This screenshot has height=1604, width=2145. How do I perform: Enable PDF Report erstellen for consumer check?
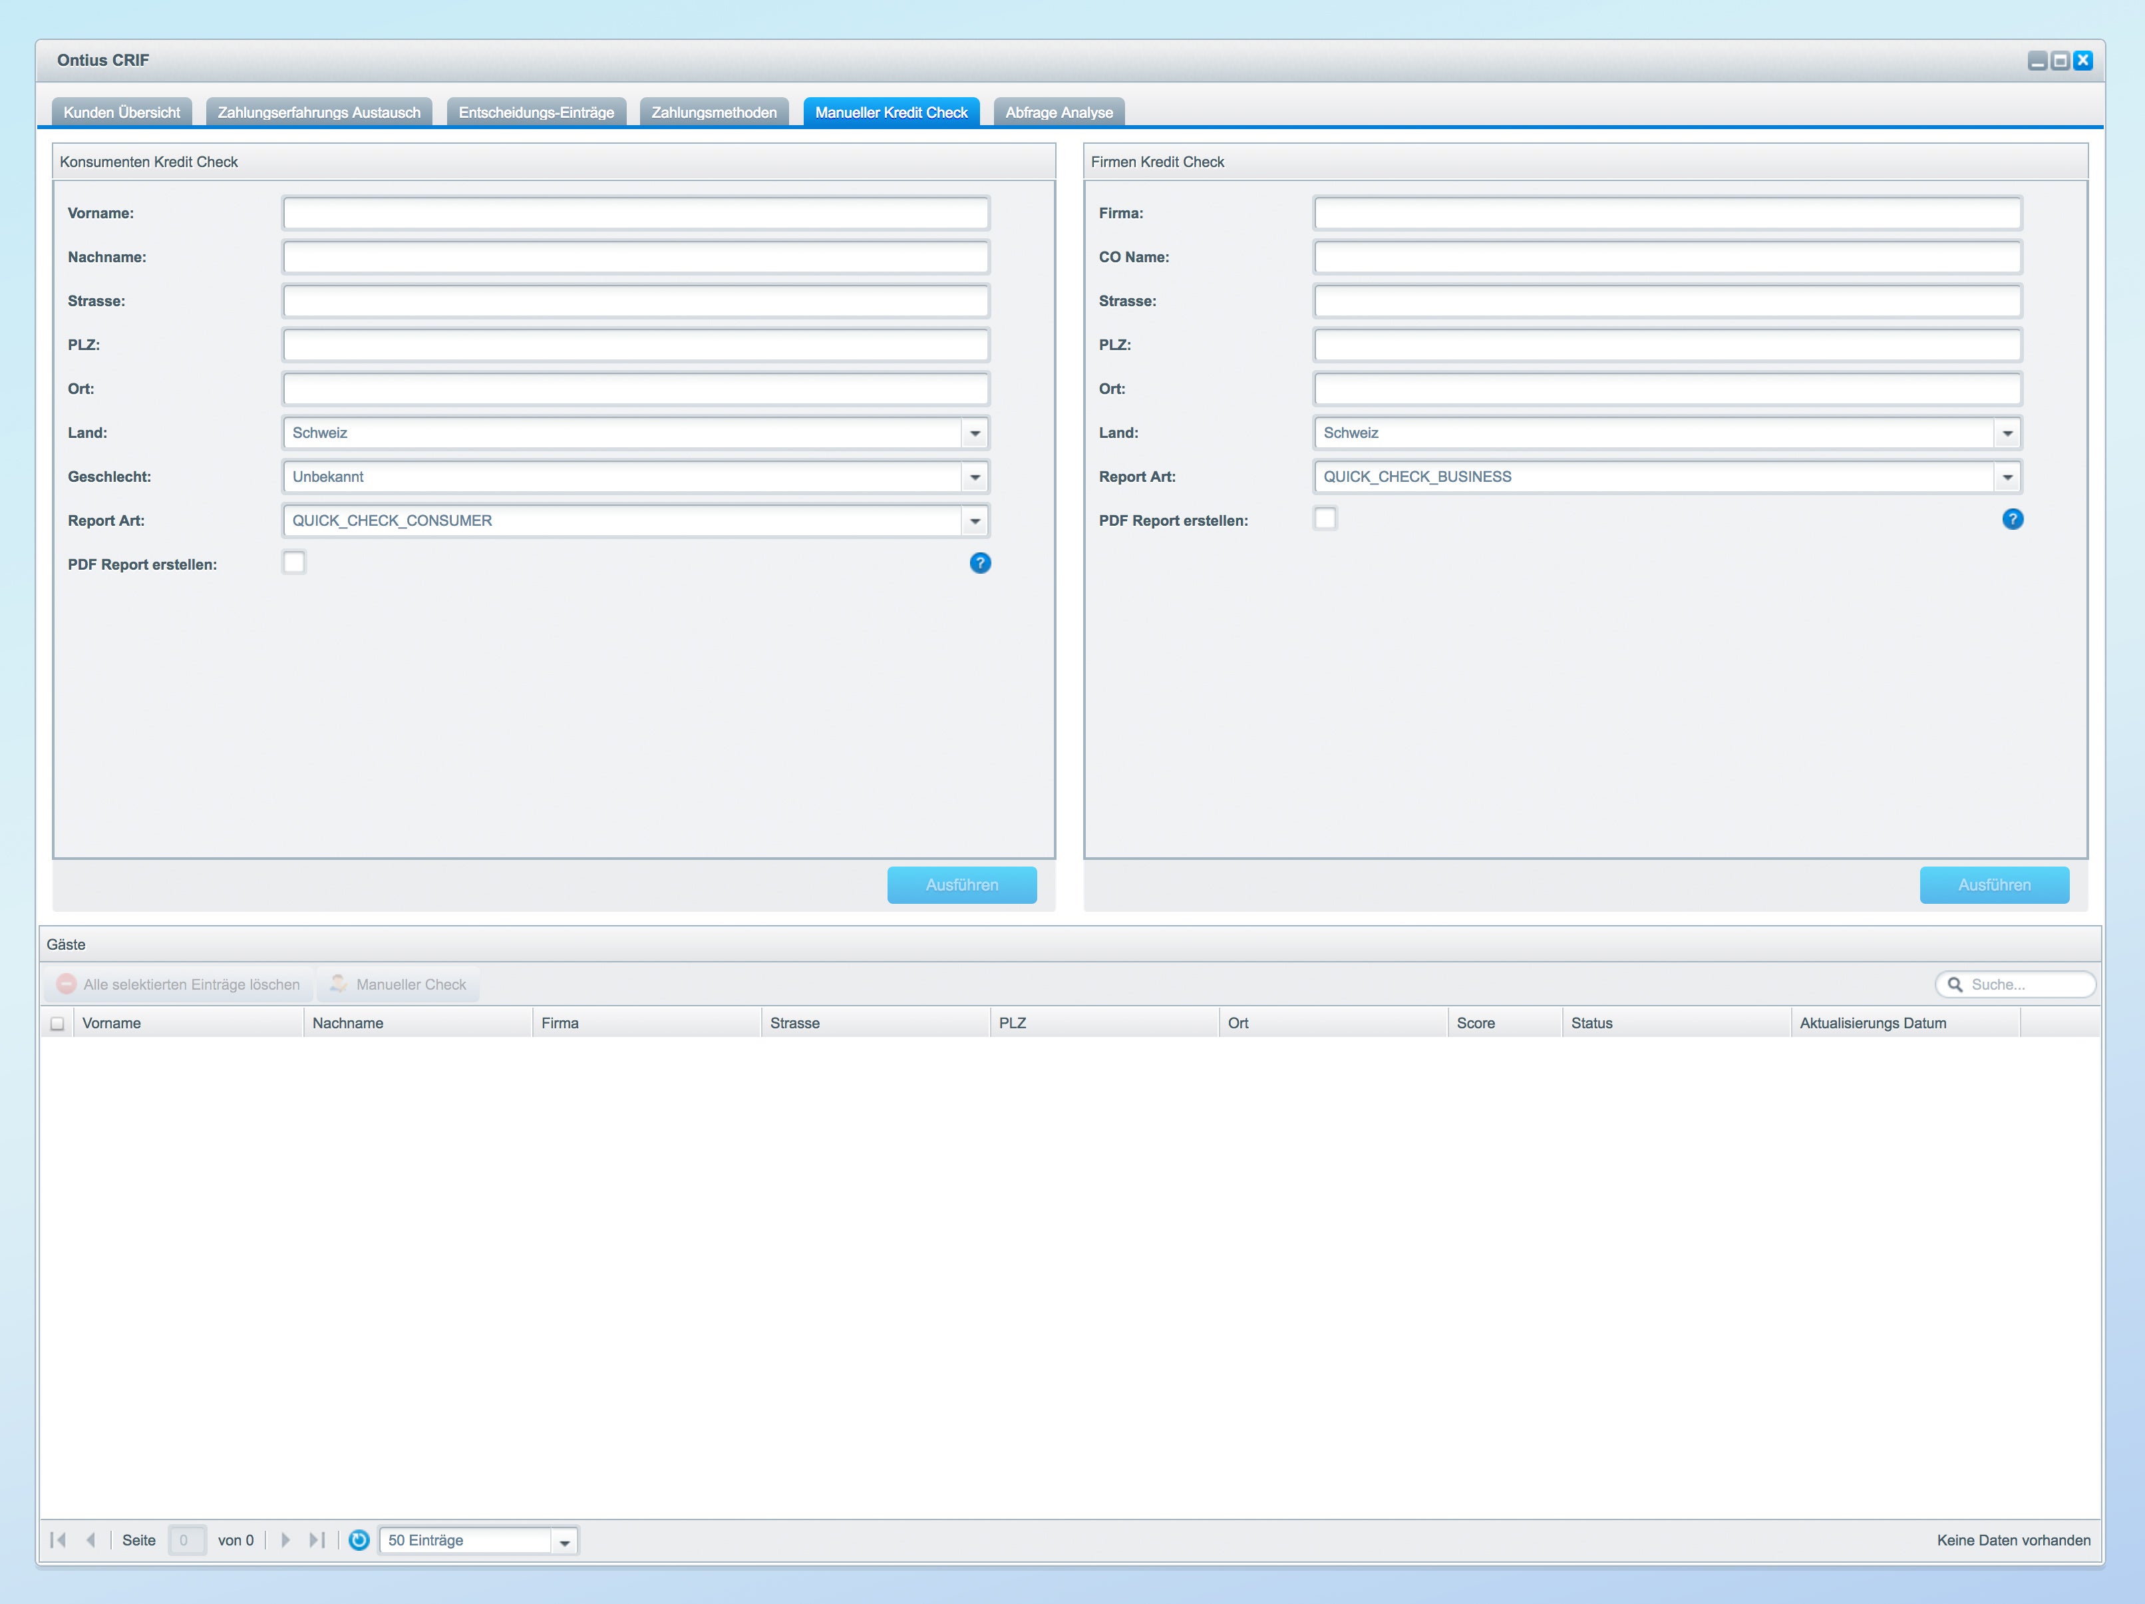click(294, 562)
